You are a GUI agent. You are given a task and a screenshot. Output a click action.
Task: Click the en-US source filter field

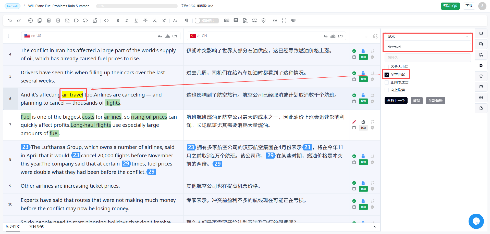101,36
